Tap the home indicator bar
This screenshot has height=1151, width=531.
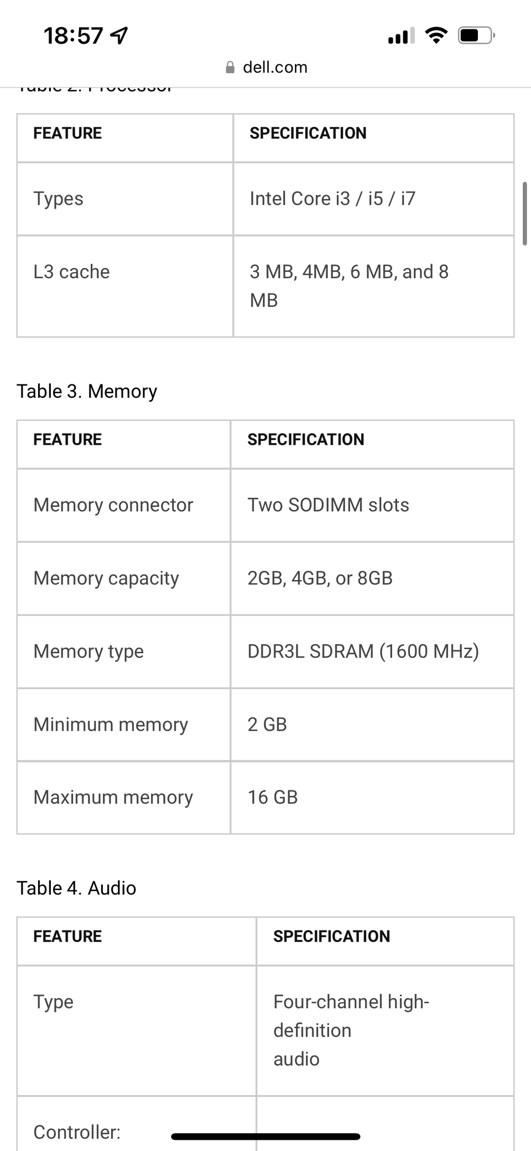(265, 1137)
